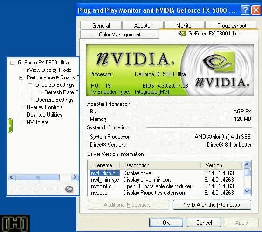Select Performance & Quality Settings item
The width and height of the screenshot is (262, 232).
(x=53, y=77)
